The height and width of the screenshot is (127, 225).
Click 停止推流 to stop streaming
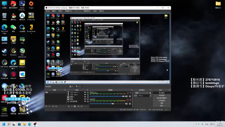coord(161,93)
